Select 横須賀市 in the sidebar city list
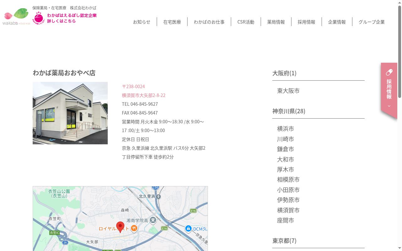This screenshot has height=251, width=402. (x=288, y=211)
